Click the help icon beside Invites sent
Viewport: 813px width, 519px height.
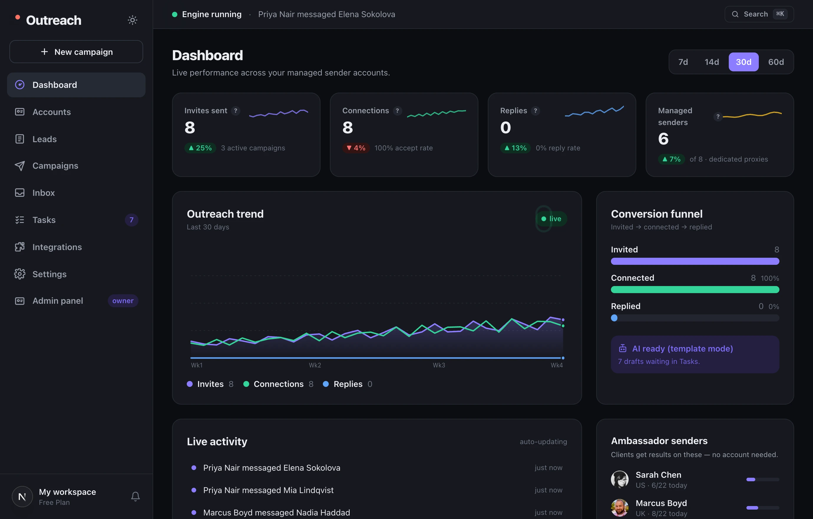(x=236, y=111)
